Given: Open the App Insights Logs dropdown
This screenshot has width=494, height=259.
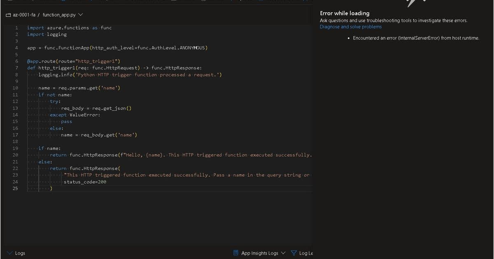Looking at the screenshot, I should tap(283, 253).
